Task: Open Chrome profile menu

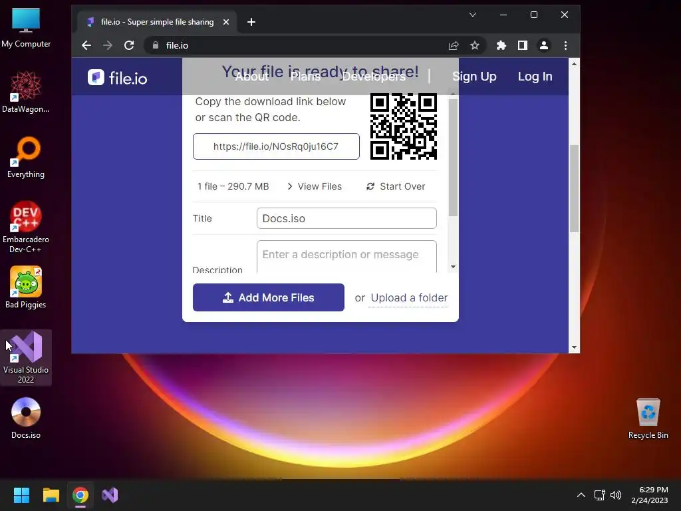Action: [544, 45]
